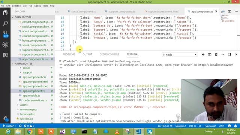The image size is (240, 135).
Task: Switch to the PROBLEMS panel tab
Action: pos(69,54)
